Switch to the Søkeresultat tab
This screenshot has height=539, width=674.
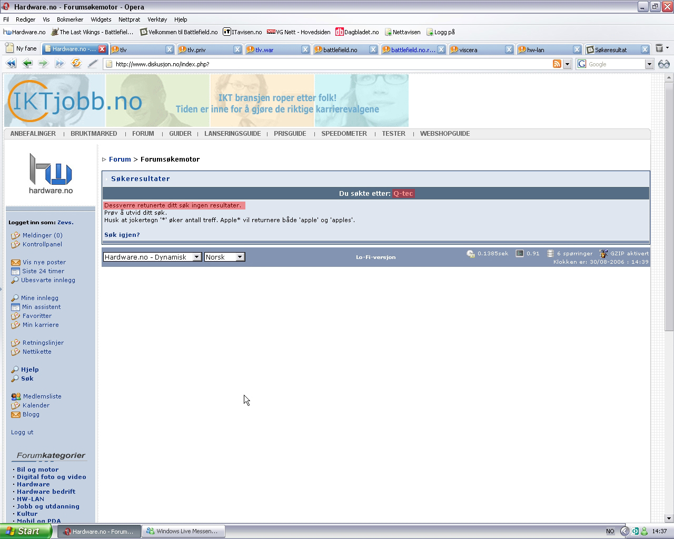pos(617,49)
